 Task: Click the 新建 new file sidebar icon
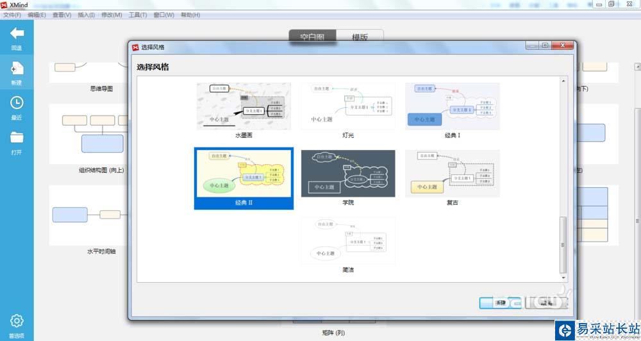(x=17, y=69)
